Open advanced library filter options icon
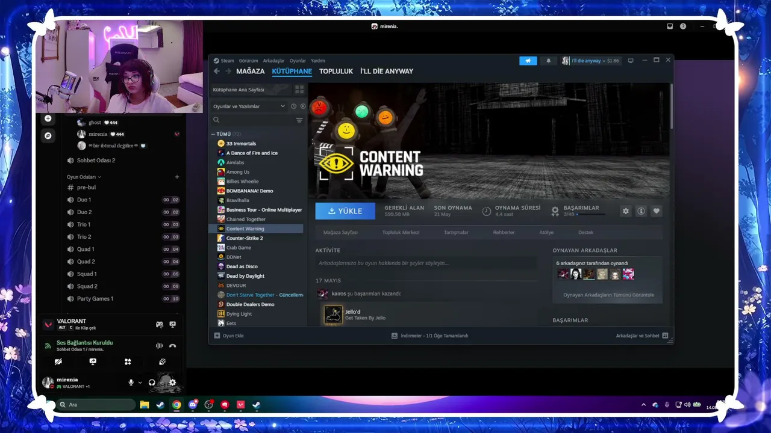The image size is (771, 433). tap(299, 120)
